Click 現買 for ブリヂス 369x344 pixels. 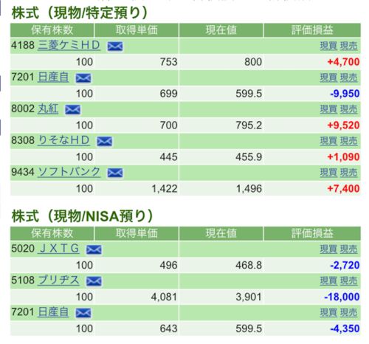click(328, 281)
